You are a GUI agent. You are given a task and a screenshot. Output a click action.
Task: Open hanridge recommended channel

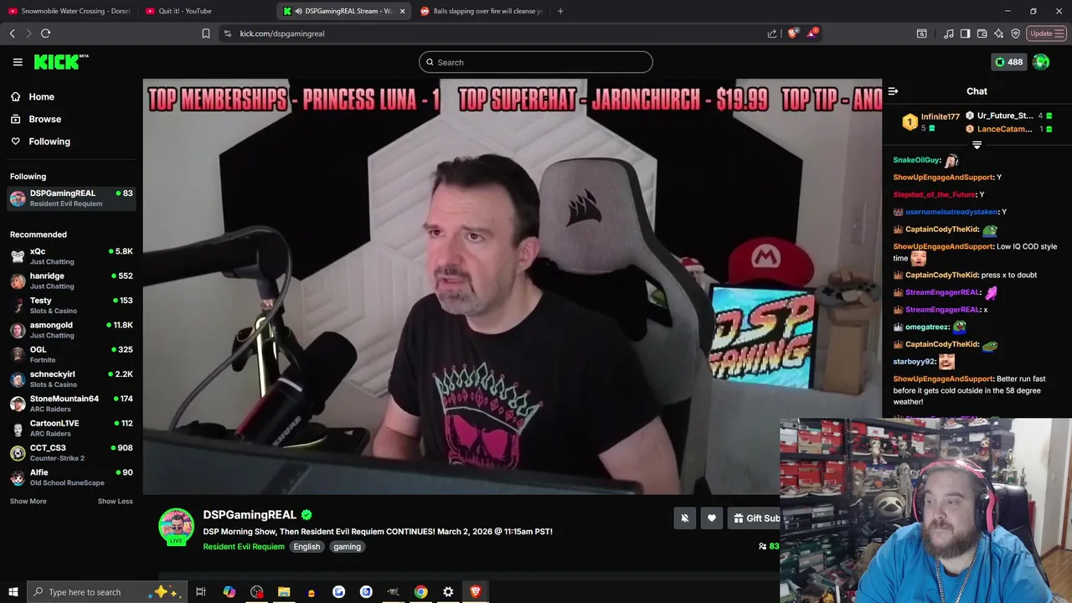point(71,281)
